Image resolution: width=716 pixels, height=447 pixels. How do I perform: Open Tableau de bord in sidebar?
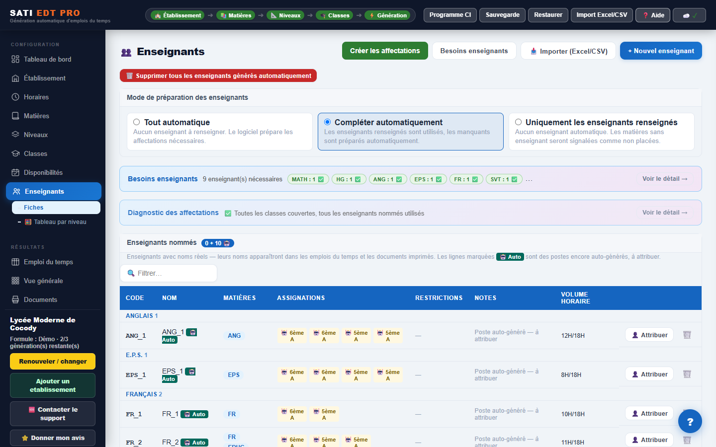click(x=53, y=59)
